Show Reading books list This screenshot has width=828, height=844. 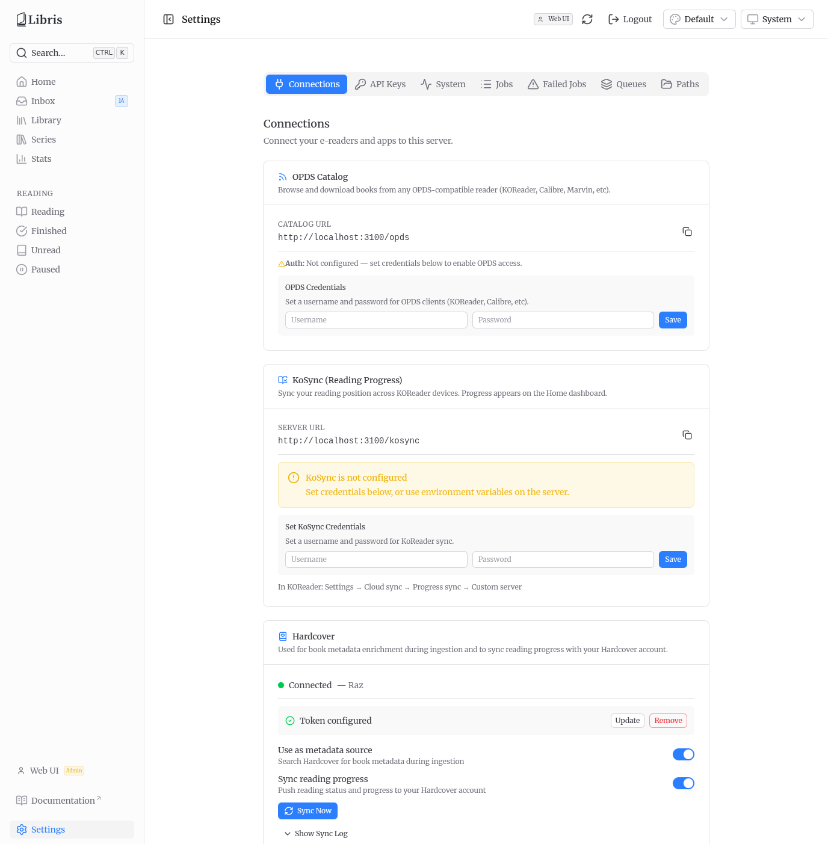click(72, 212)
